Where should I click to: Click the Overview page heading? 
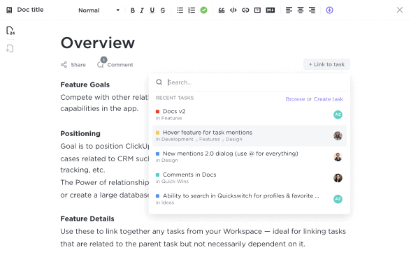pyautogui.click(x=98, y=43)
